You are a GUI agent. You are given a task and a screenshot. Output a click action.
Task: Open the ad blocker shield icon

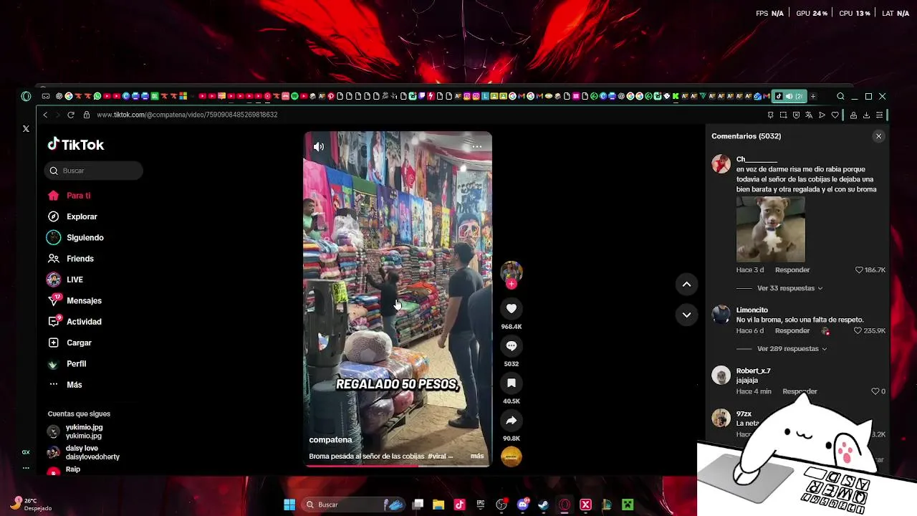tap(796, 115)
